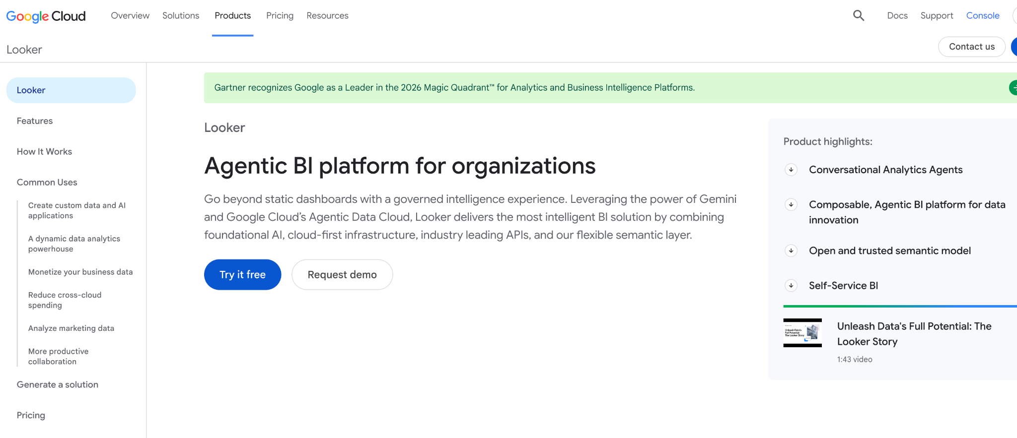Click the Open and trusted semantic model text
Screen dimensions: 1017x438
[890, 250]
